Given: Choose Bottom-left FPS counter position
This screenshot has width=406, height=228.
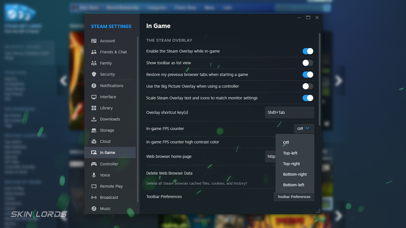Looking at the screenshot, I should pos(295,185).
